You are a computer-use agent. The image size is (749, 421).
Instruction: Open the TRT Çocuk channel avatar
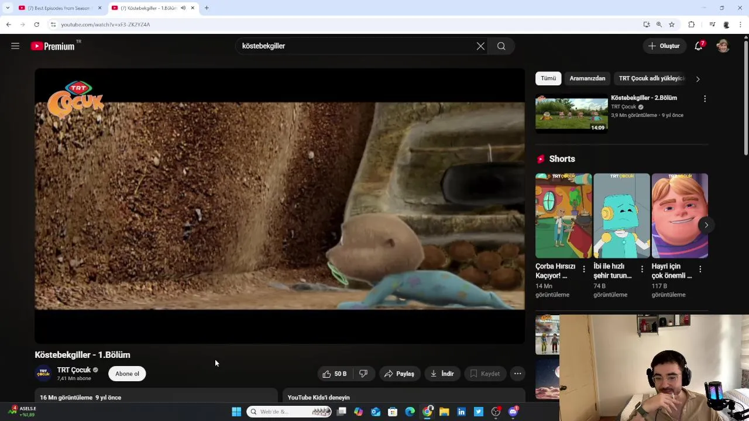click(43, 374)
